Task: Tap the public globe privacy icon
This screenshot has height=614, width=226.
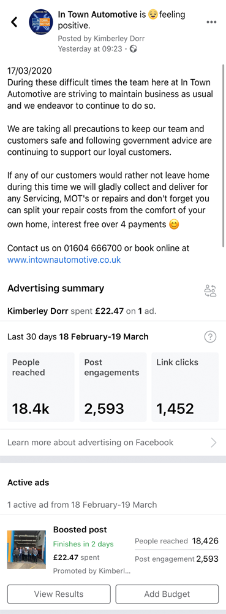Action: (x=134, y=49)
